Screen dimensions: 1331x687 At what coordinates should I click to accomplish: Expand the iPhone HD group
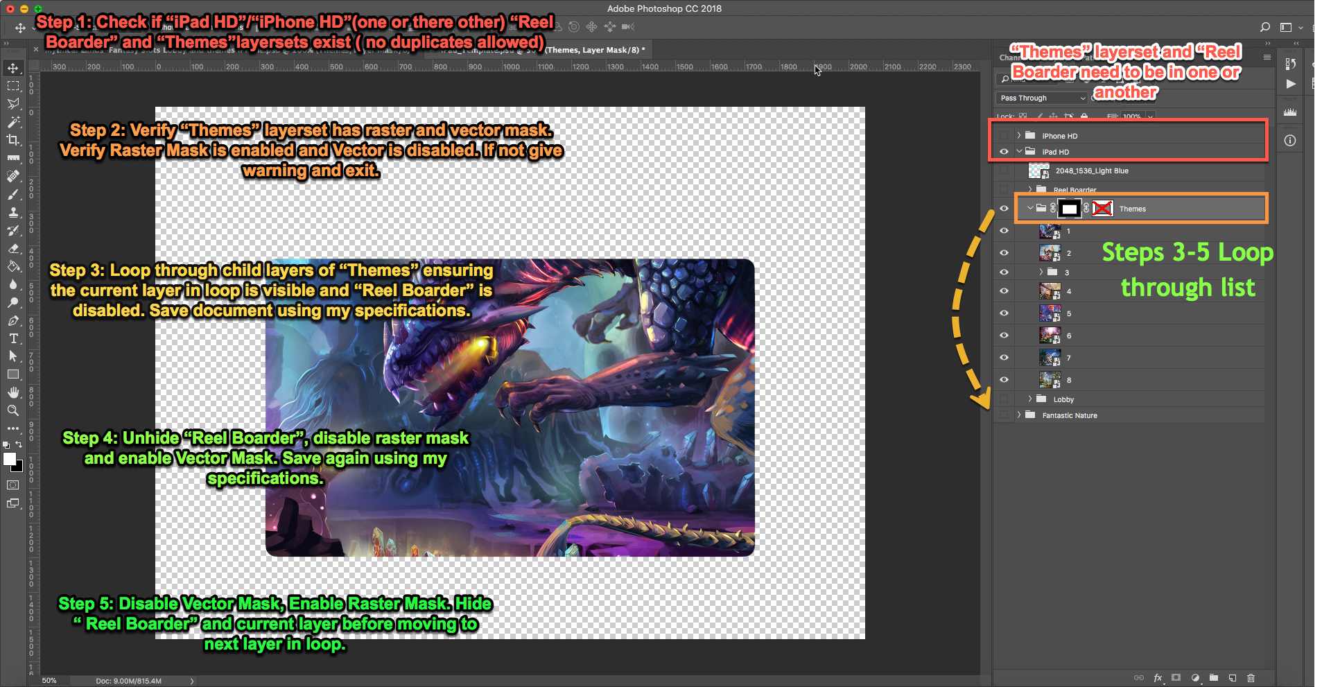(1019, 136)
